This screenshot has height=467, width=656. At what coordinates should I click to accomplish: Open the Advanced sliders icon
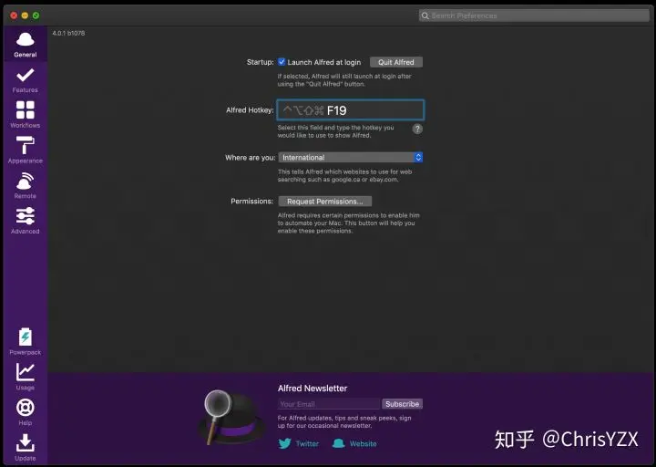click(26, 216)
